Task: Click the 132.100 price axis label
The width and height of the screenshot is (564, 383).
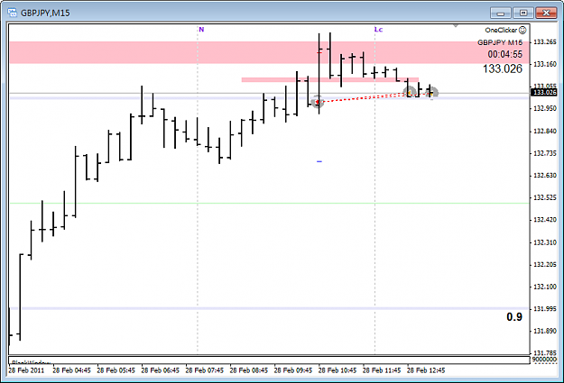Action: tap(544, 287)
